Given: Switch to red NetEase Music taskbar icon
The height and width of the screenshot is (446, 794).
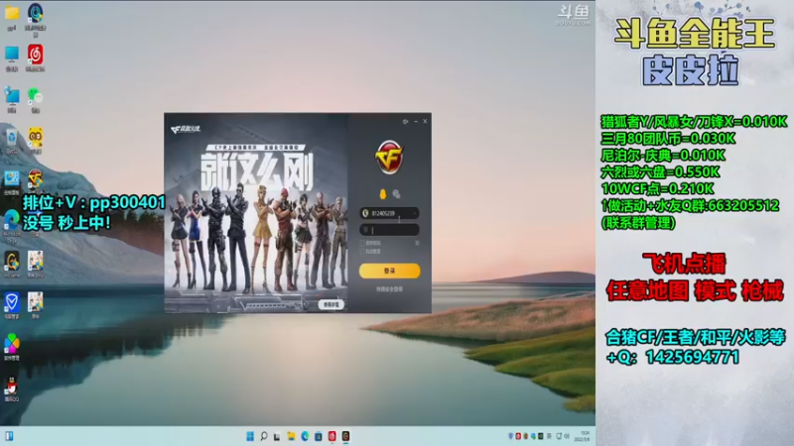Looking at the screenshot, I should 332,436.
